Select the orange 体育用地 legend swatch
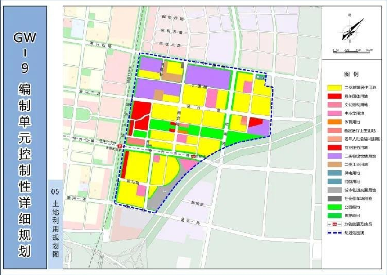387x275 pixels. tap(334, 122)
